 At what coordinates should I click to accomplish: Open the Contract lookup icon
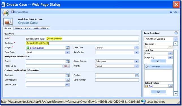tap(68, 75)
